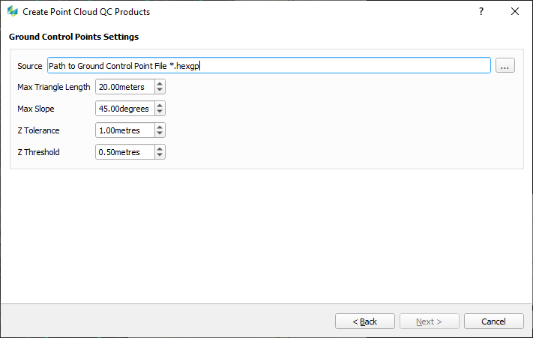Viewport: 533px width, 338px height.
Task: Click the Max Slope degrees field
Action: tap(124, 109)
